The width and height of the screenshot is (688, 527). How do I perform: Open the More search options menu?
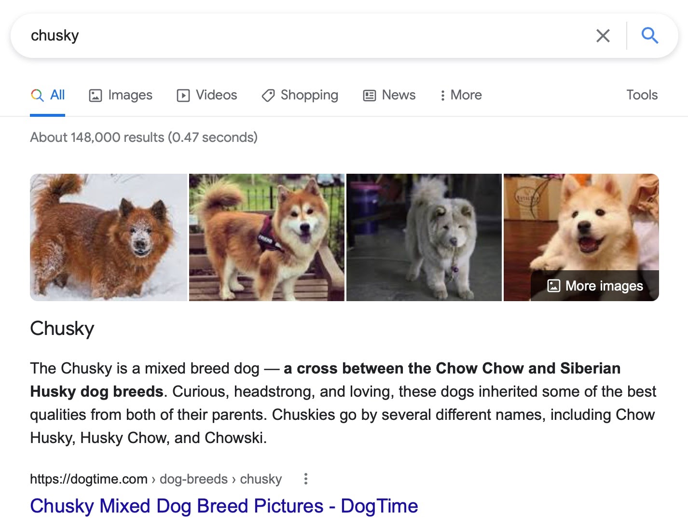[x=460, y=95]
